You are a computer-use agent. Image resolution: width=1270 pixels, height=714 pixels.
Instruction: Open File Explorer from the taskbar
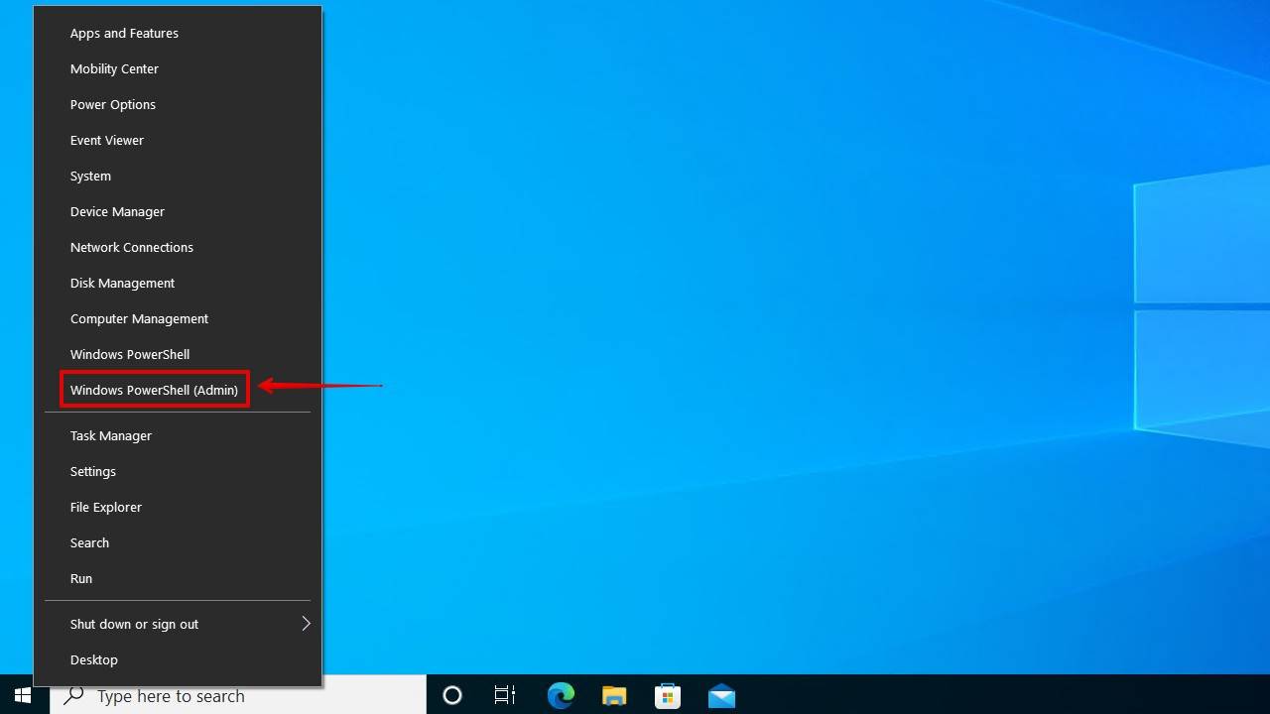pos(614,695)
